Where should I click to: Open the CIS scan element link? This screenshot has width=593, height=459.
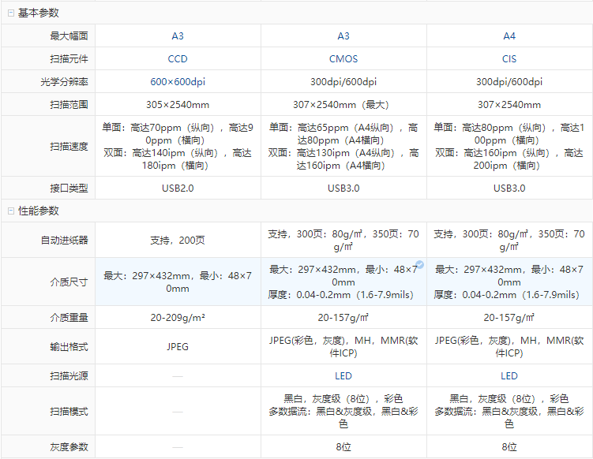[509, 59]
